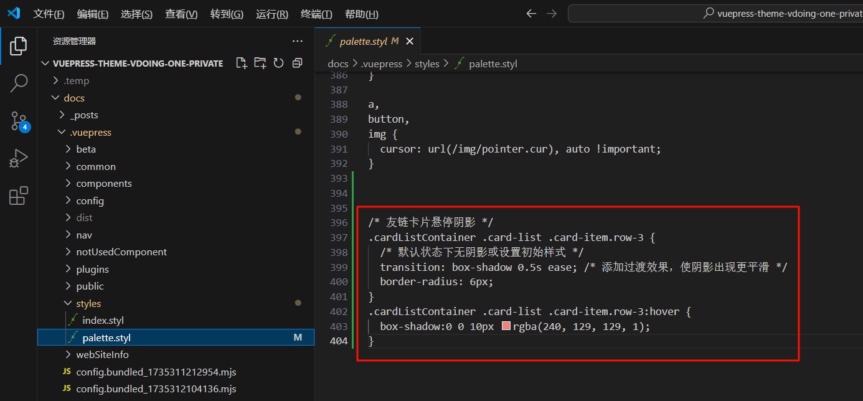
Task: Click the .vuepress breadcrumb segment
Action: (382, 64)
